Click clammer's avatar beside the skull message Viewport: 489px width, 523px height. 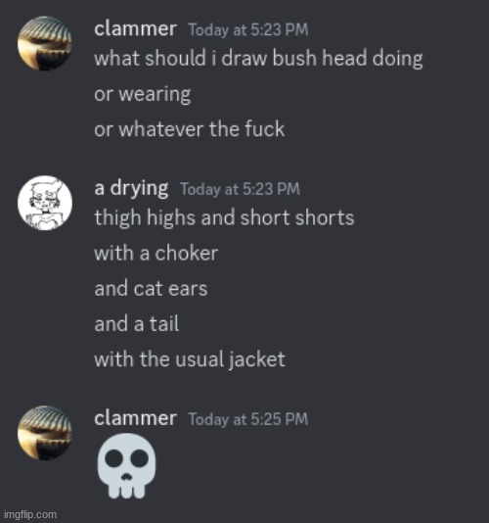tap(45, 433)
